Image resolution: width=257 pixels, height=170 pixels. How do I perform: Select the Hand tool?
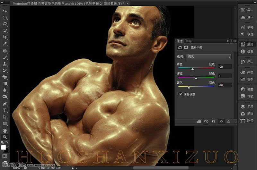[x=5, y=130]
